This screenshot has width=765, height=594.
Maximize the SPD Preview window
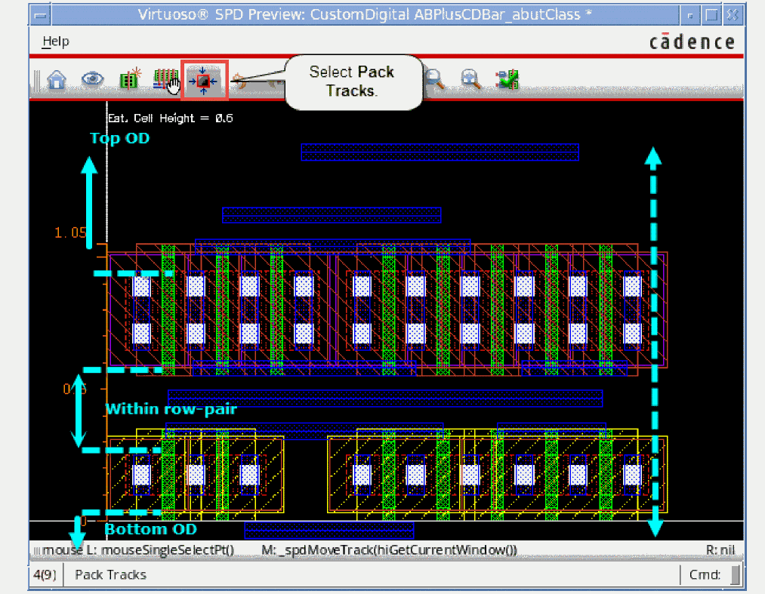(711, 14)
